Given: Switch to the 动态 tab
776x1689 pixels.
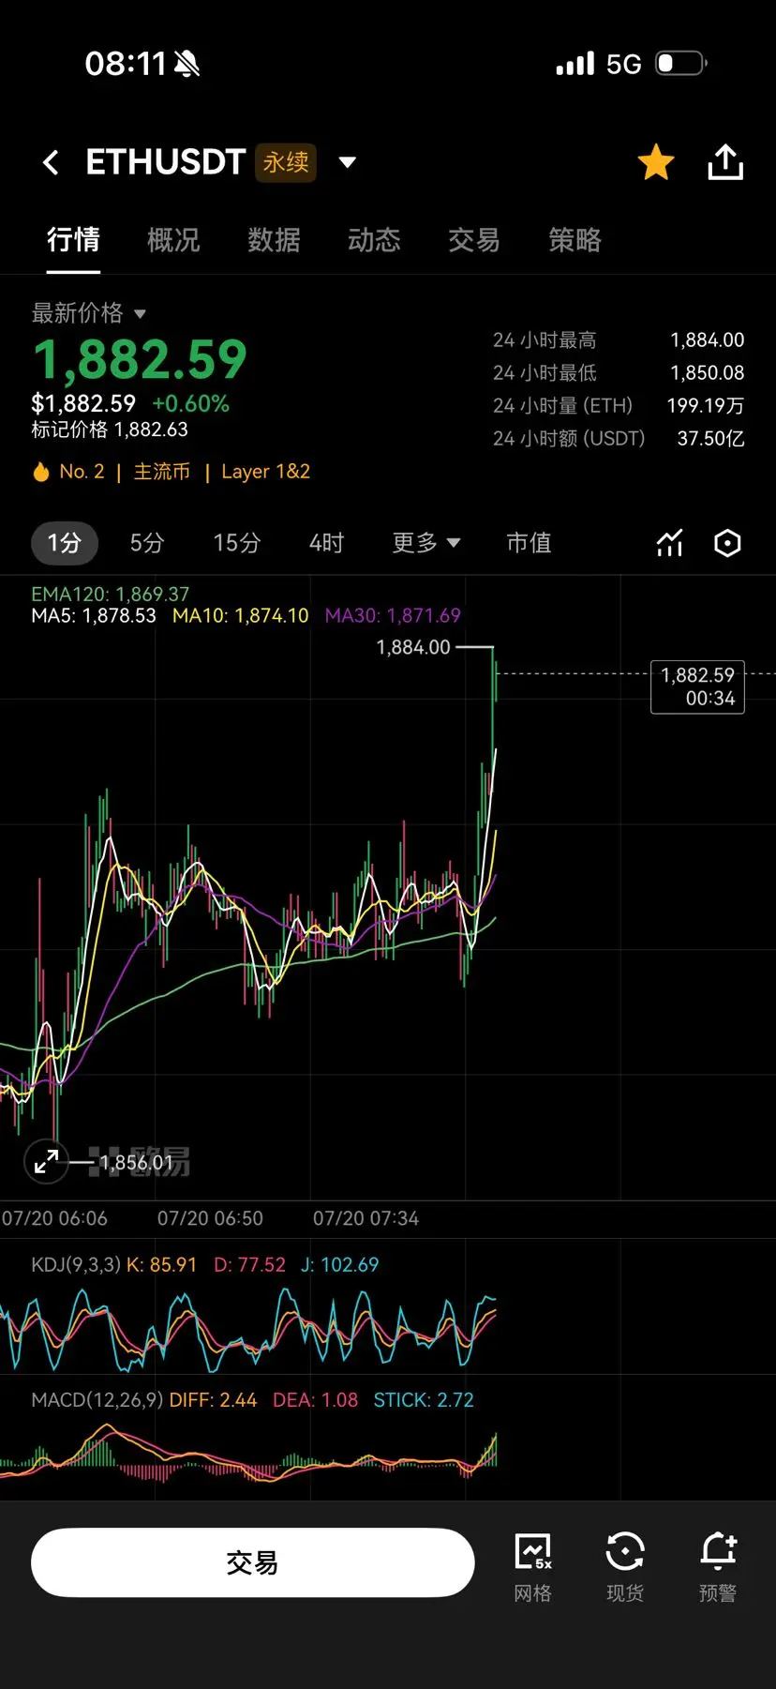Looking at the screenshot, I should (374, 240).
